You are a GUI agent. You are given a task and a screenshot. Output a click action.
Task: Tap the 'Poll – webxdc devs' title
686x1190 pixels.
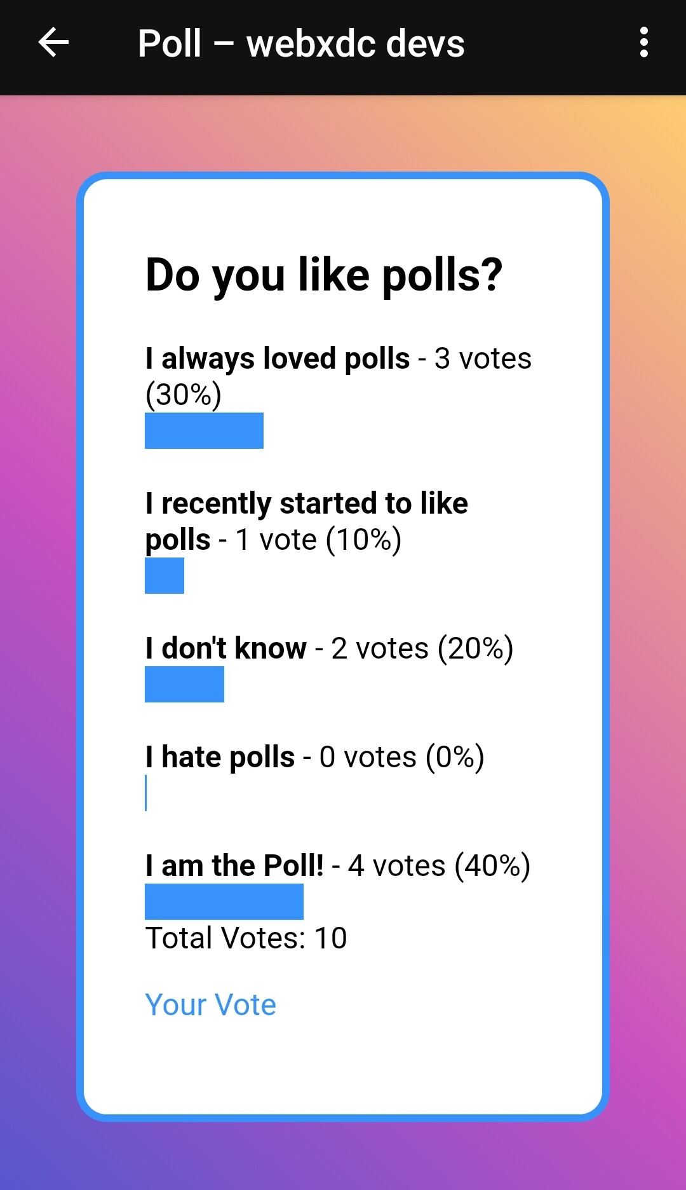(301, 43)
